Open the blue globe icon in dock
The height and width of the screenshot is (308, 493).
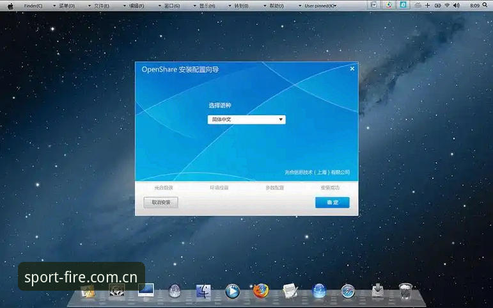point(319,291)
